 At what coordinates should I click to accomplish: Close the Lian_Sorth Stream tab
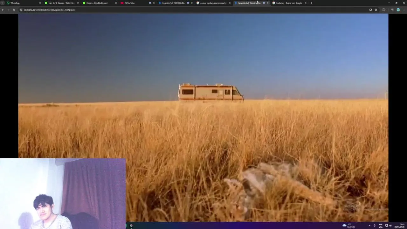(78, 3)
